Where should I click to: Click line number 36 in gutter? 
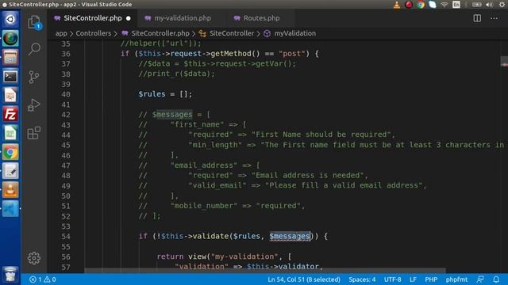[66, 54]
